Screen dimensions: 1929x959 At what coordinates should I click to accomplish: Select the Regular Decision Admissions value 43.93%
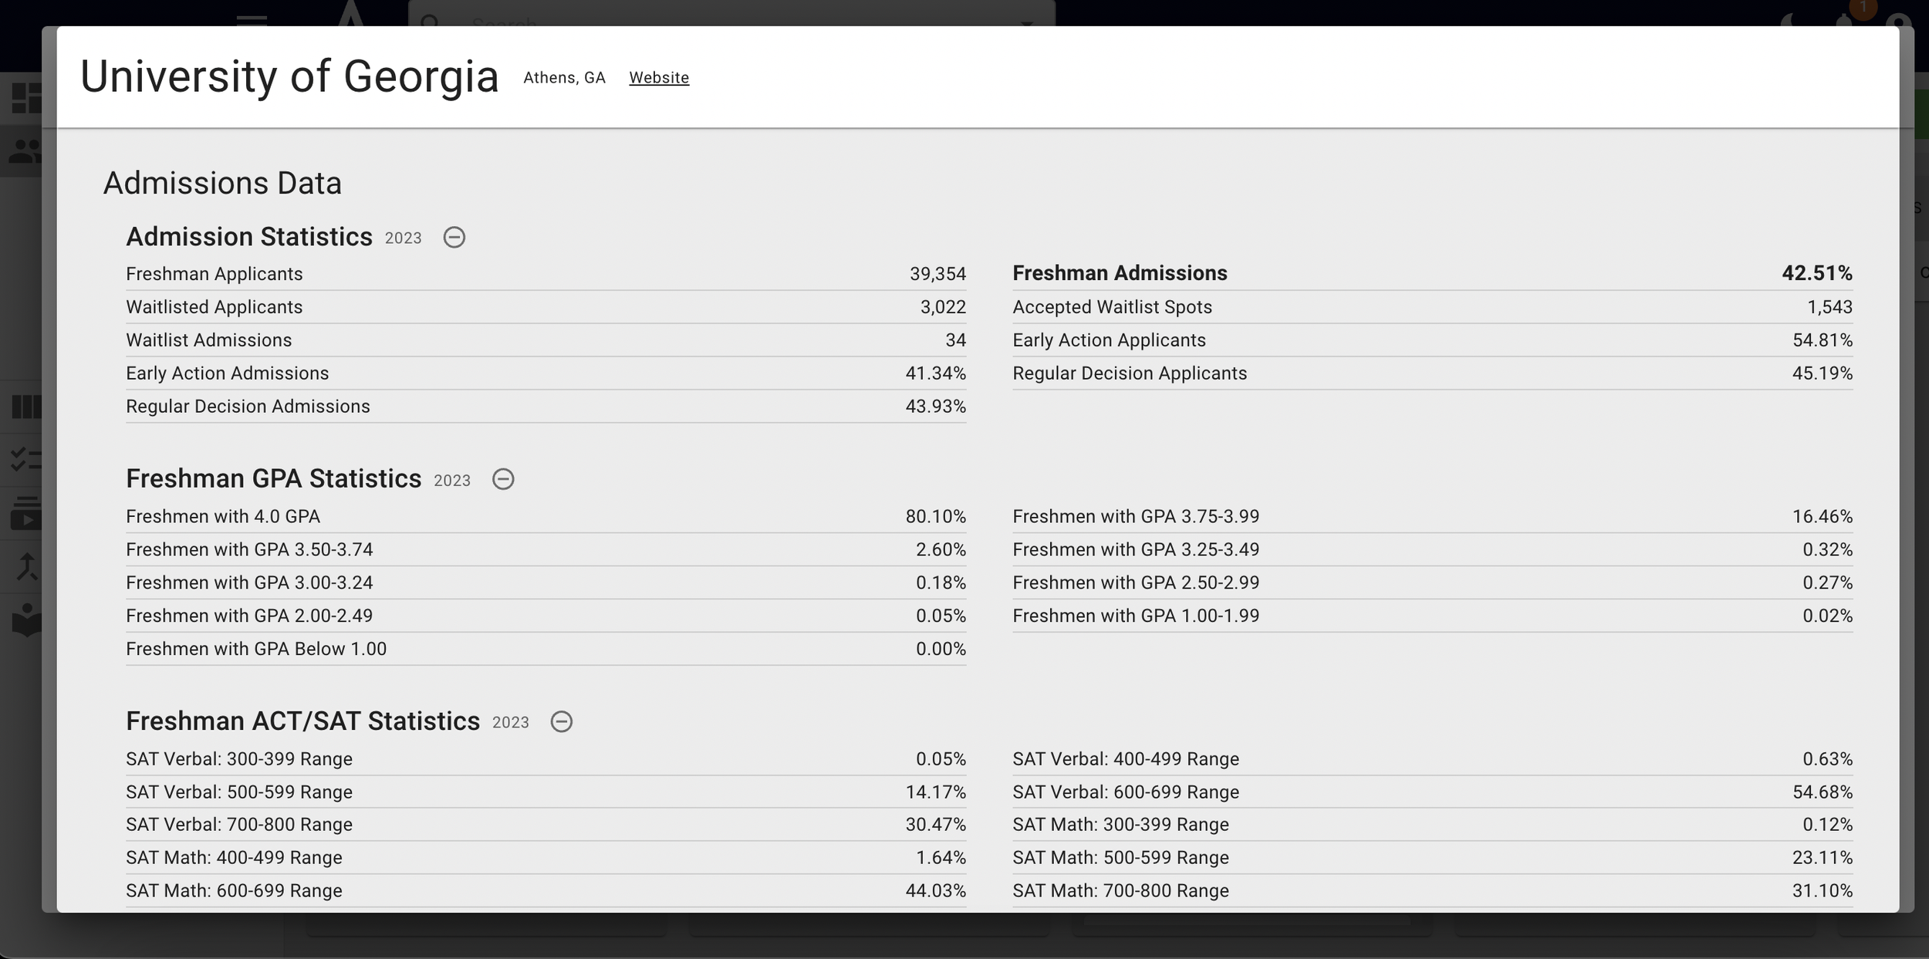tap(935, 407)
